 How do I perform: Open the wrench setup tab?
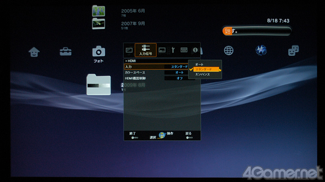coord(173,50)
